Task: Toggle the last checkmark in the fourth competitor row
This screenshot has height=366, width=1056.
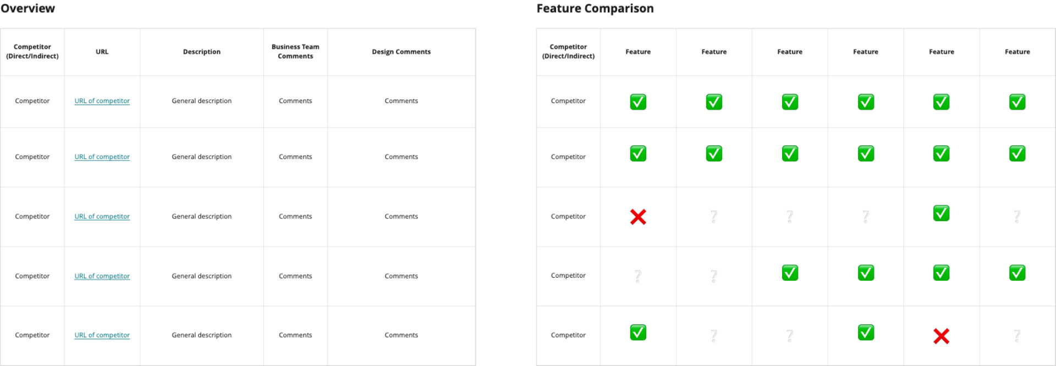Action: pos(1017,273)
